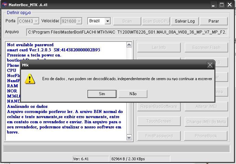Click the Não button in Mtk dialog
This screenshot has width=236, height=164.
[x=133, y=94]
